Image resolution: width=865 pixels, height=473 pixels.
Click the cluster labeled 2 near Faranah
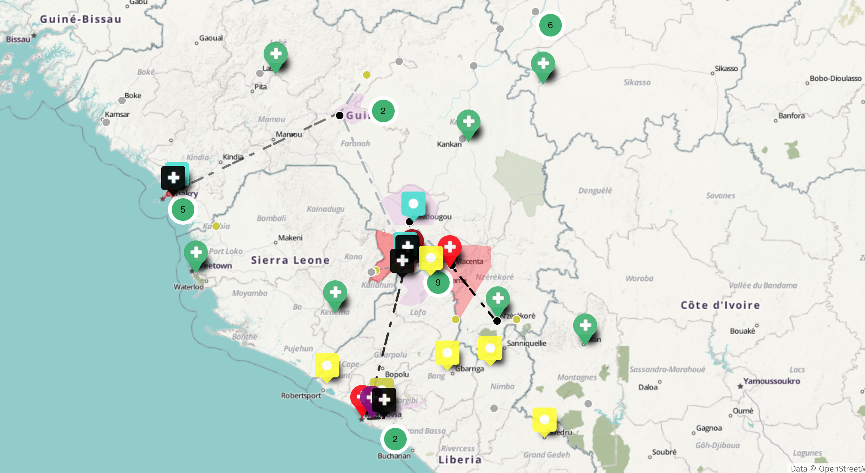383,111
